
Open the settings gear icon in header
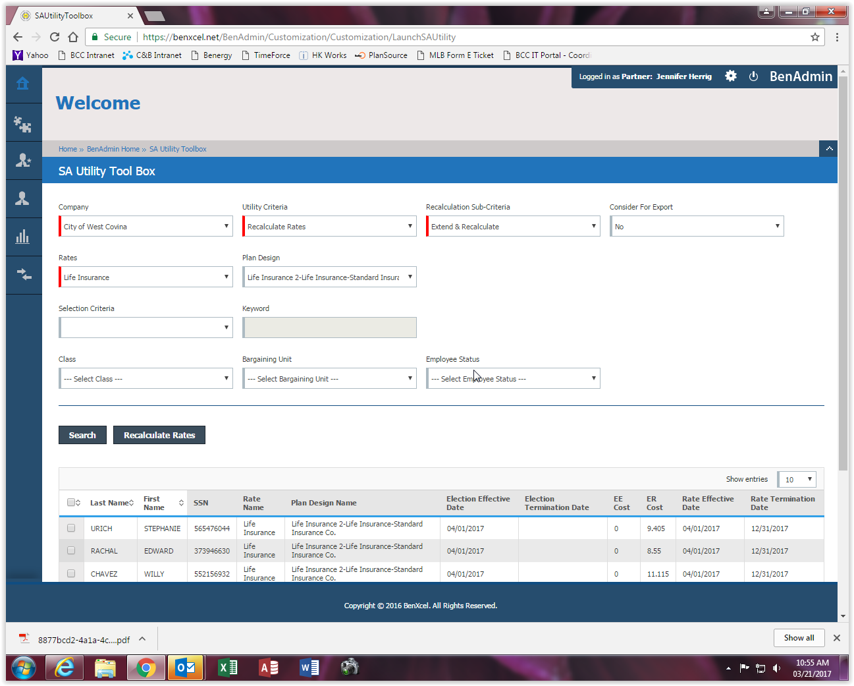click(731, 76)
